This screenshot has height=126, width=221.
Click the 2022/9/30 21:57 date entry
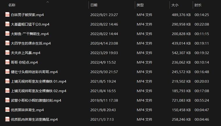[x=104, y=72]
